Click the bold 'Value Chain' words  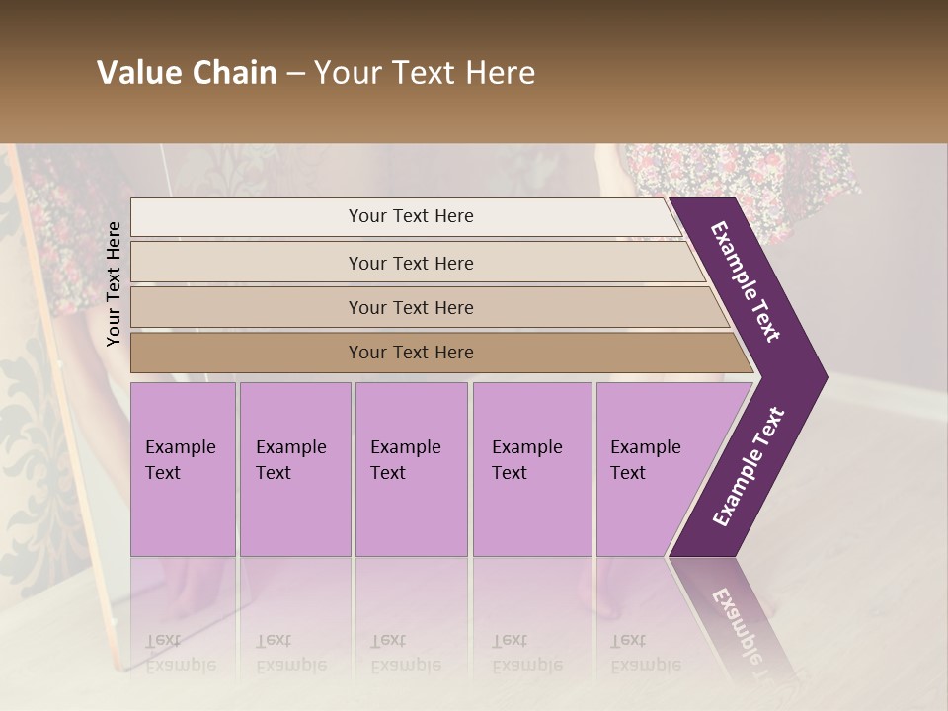pyautogui.click(x=187, y=72)
